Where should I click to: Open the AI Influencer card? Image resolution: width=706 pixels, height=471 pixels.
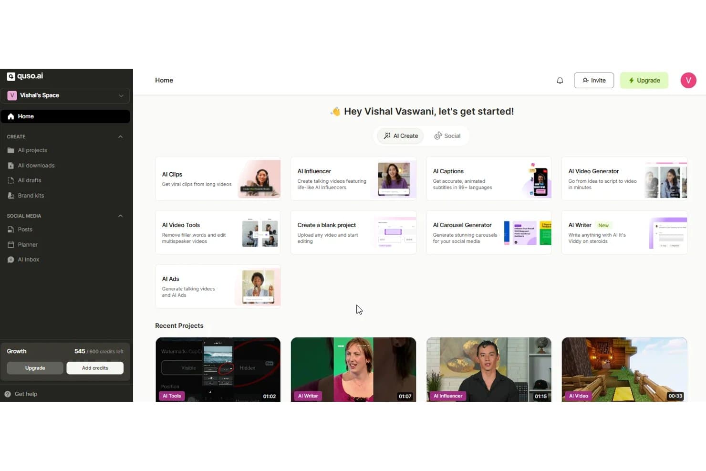(x=353, y=179)
